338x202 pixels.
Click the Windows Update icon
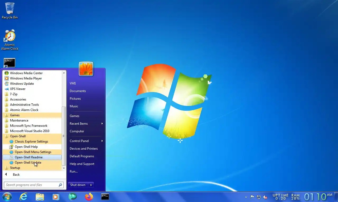click(7, 84)
